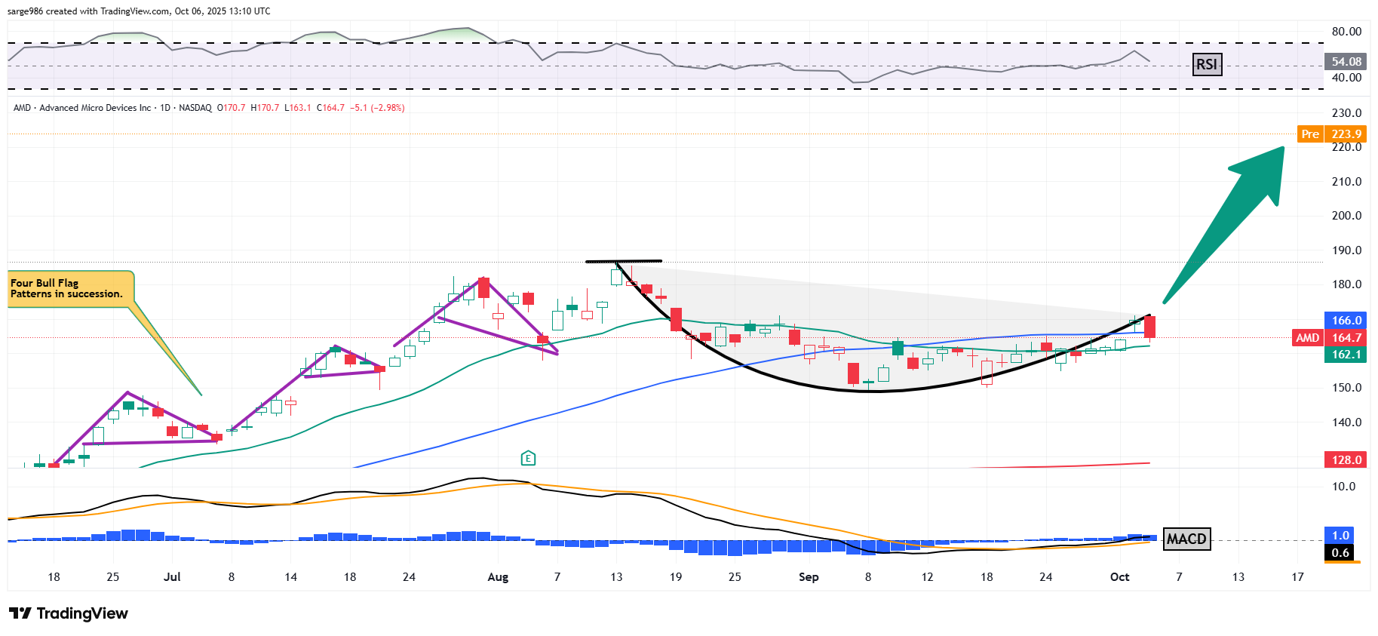Click the 'Oct' label on time axis

1119,577
